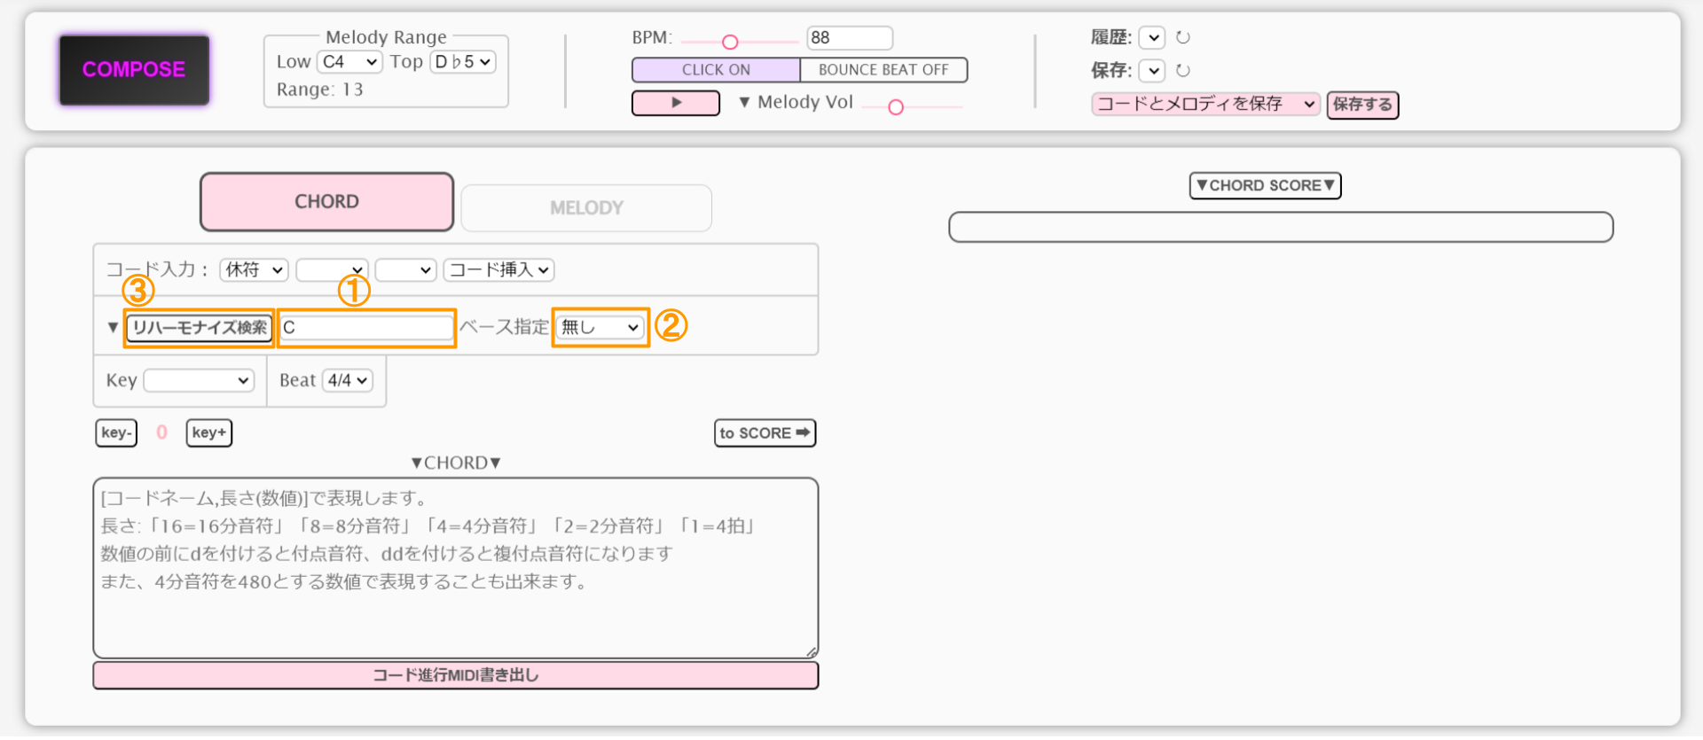Open the Beat 4/4 dropdown
The height and width of the screenshot is (740, 1703).
tap(348, 381)
